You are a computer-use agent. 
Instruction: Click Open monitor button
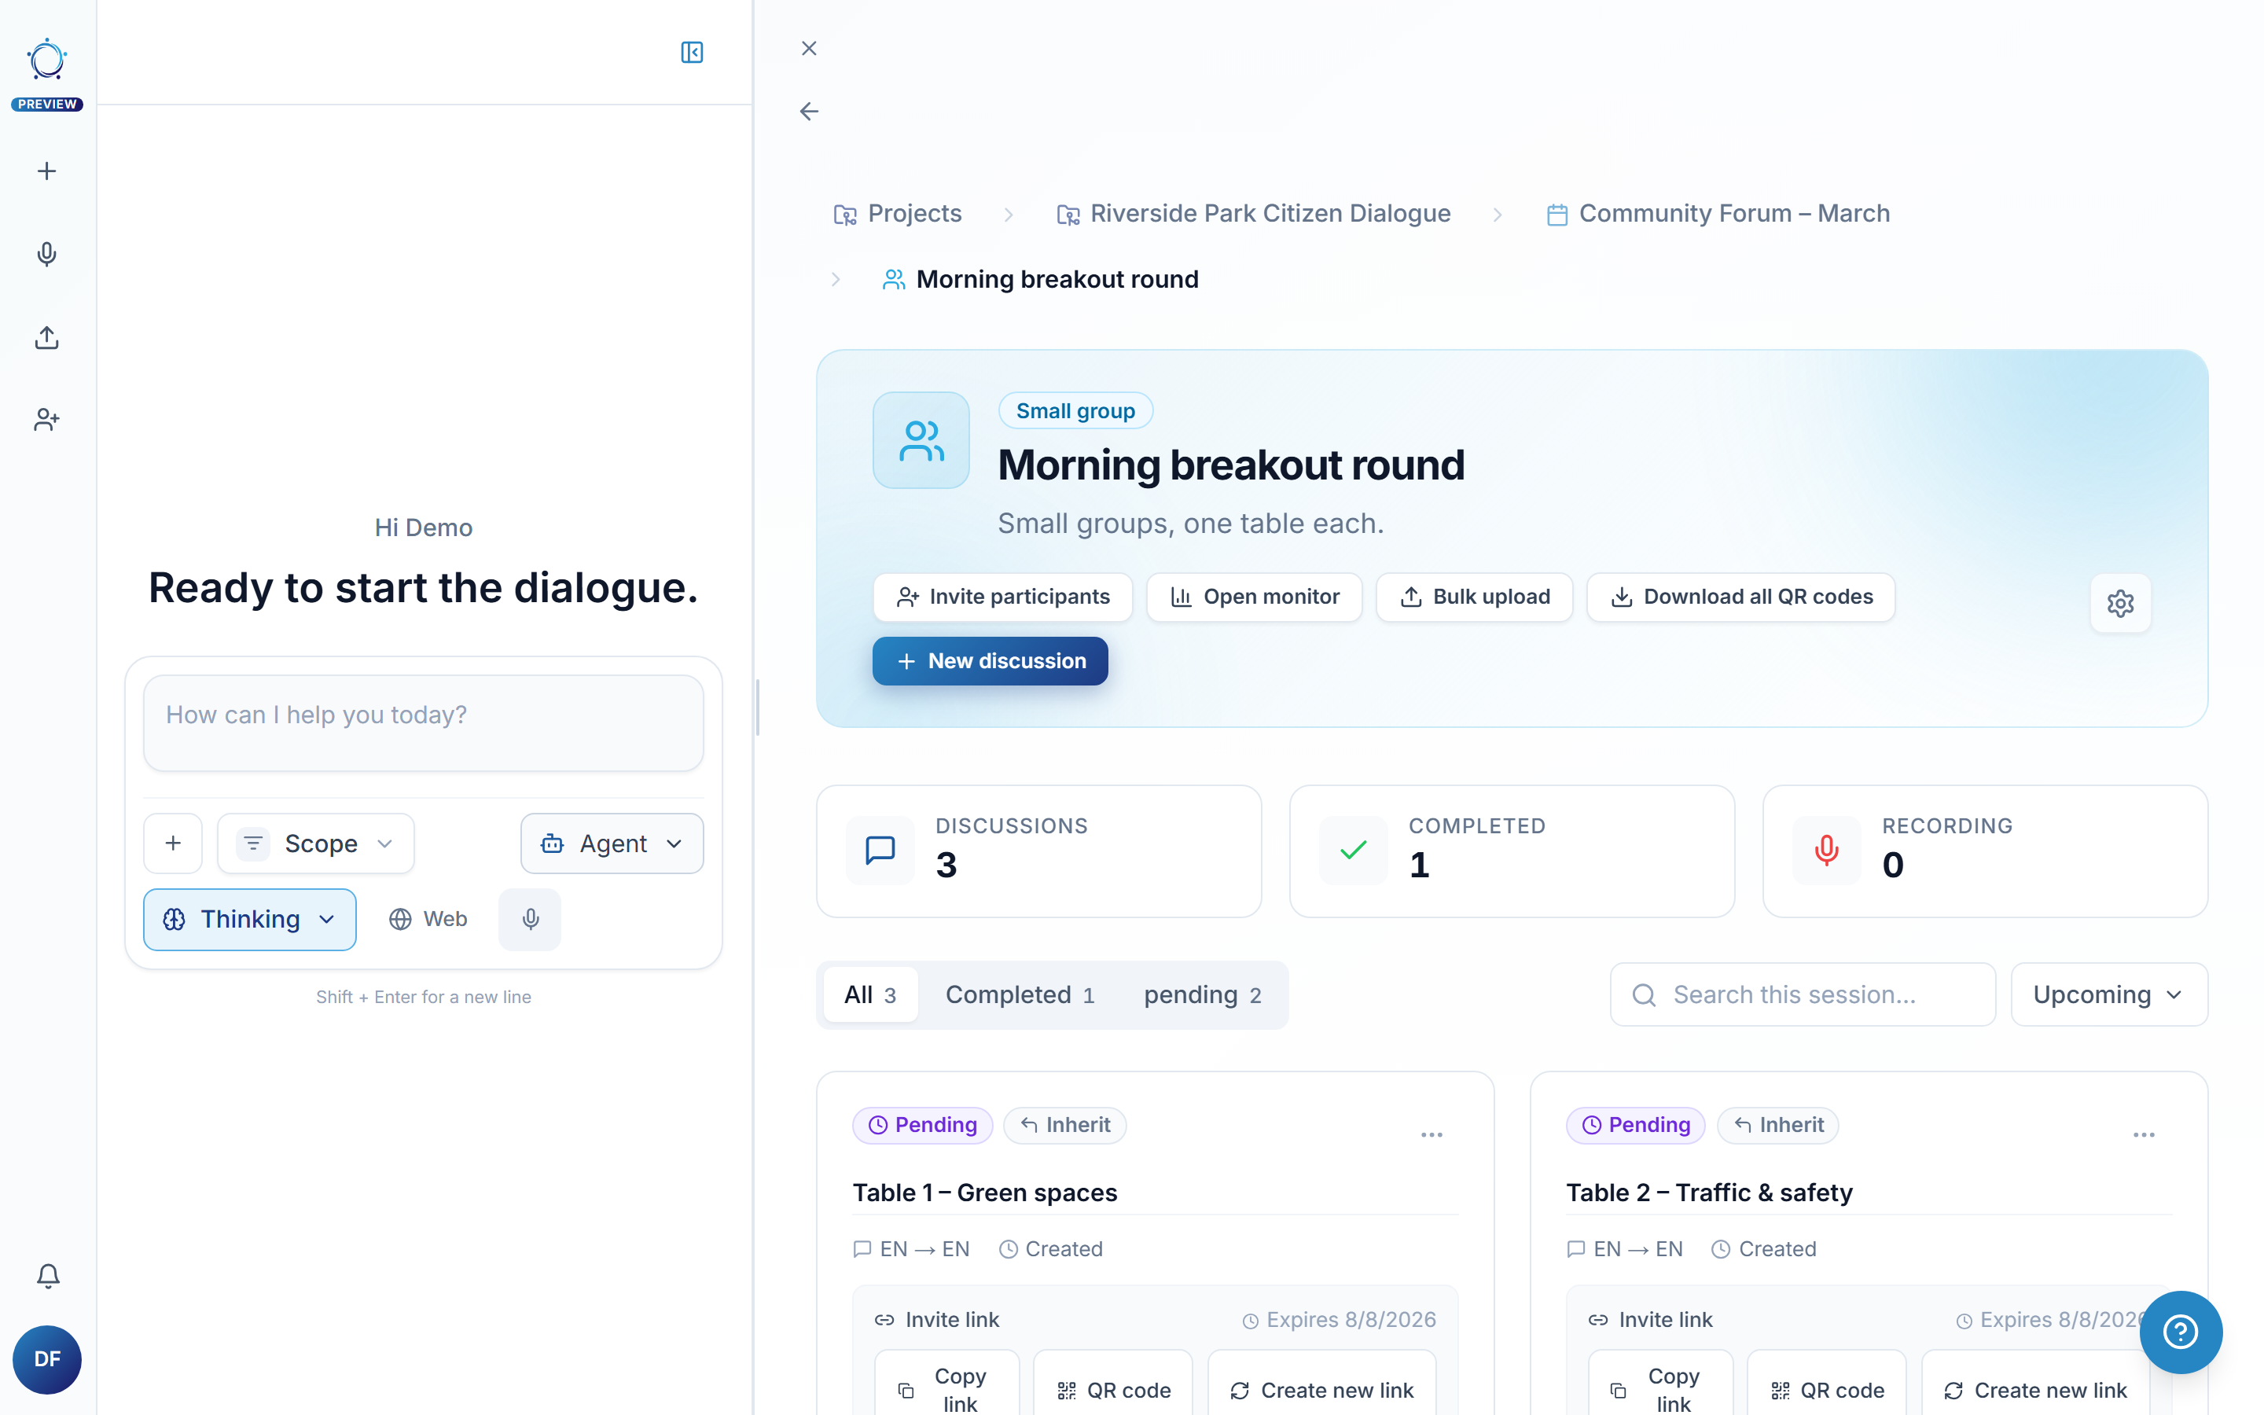tap(1255, 597)
